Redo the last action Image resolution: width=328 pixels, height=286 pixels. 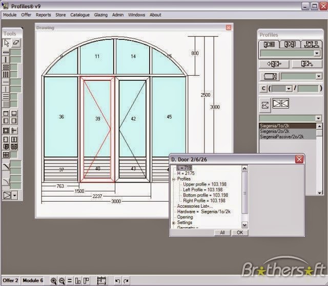point(126,281)
